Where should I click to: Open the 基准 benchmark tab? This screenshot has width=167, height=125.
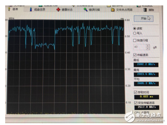pyautogui.click(x=13, y=9)
